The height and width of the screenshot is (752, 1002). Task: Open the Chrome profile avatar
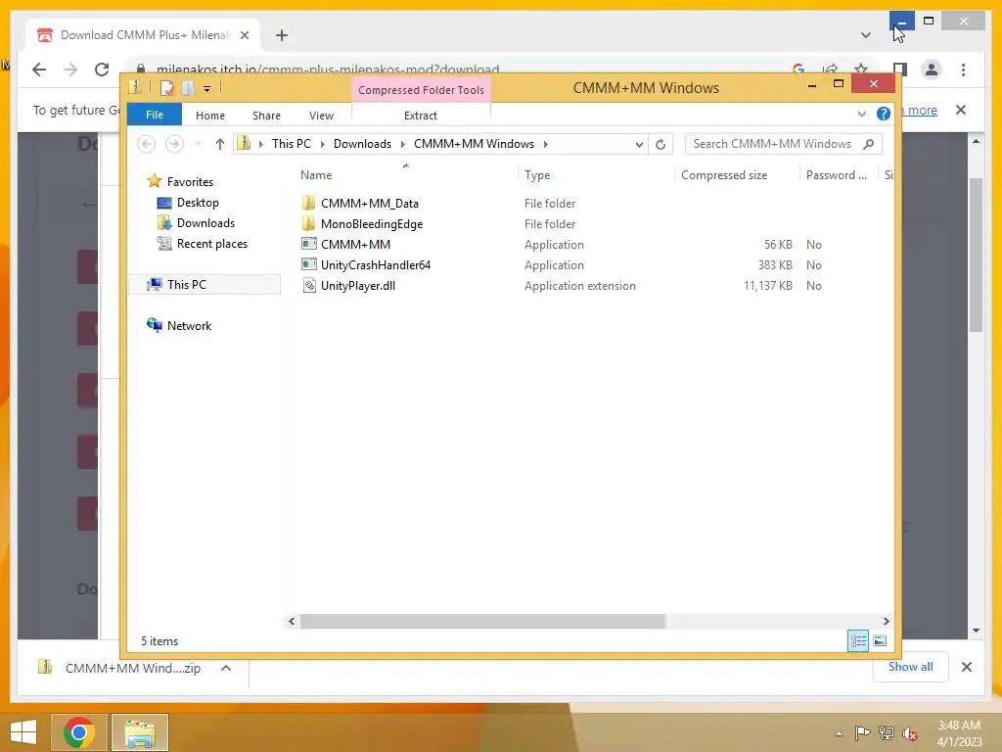pos(932,70)
